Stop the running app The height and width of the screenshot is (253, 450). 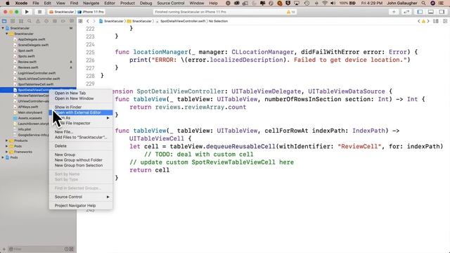pos(39,12)
